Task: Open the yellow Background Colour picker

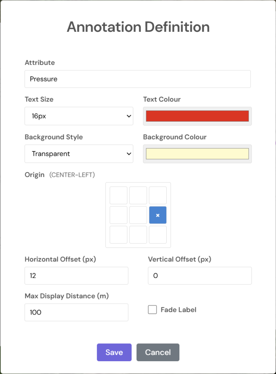Action: click(x=197, y=154)
